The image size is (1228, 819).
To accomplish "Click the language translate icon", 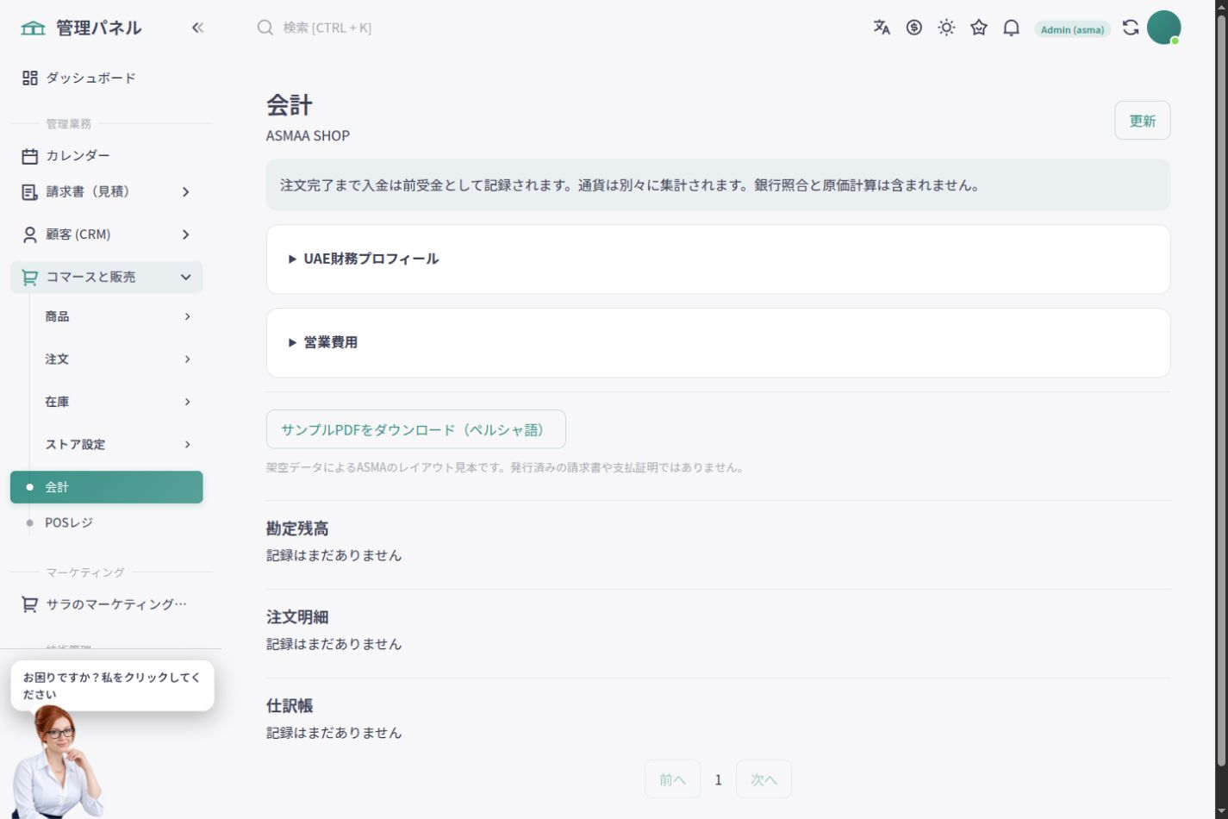I will (882, 28).
